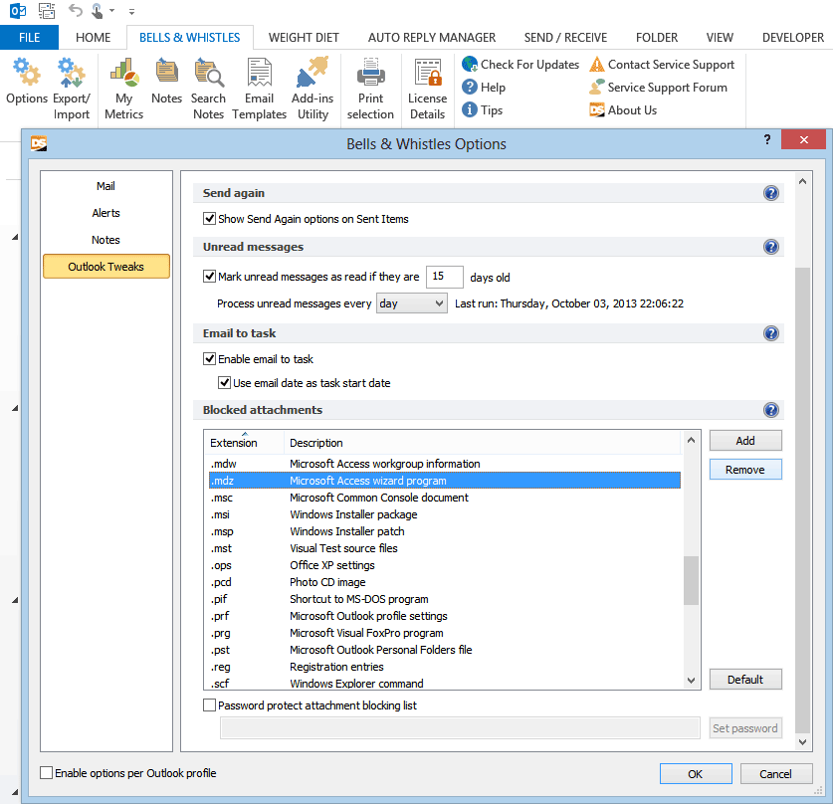Open the Add-ins Utility
Viewport: 833px width, 804px height.
pyautogui.click(x=312, y=90)
